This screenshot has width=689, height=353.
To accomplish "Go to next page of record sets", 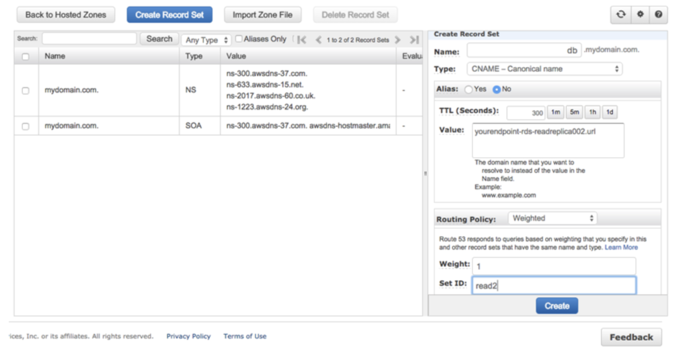I will (398, 40).
